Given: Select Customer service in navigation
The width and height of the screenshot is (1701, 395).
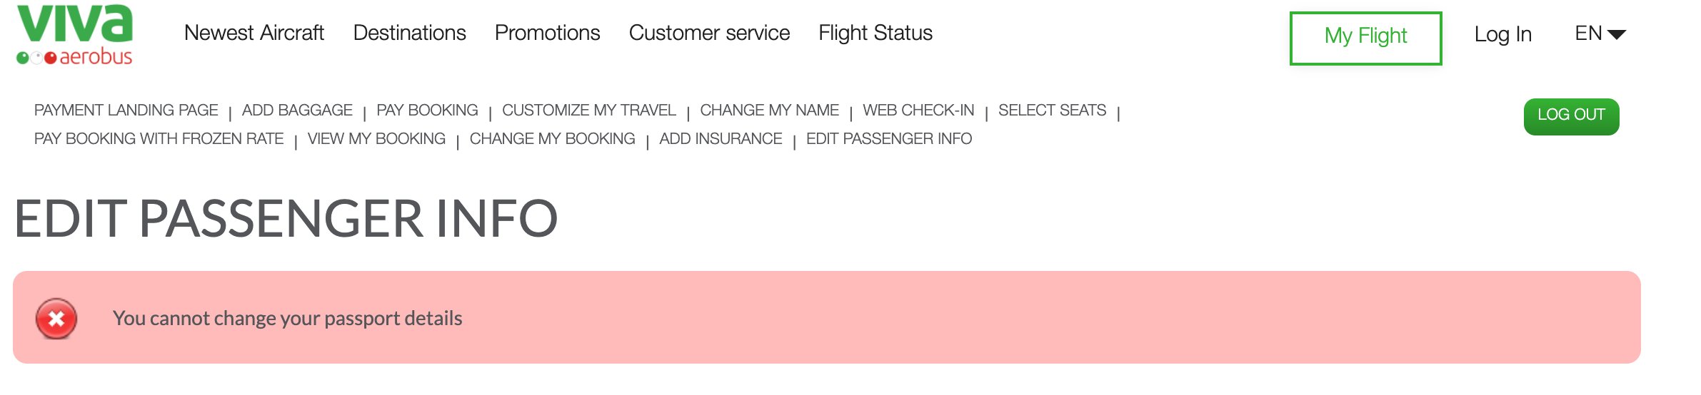Looking at the screenshot, I should point(709,33).
